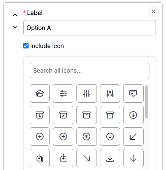
Task: Choose the horizontal sliders adjustments icon
Action: pyautogui.click(x=63, y=93)
